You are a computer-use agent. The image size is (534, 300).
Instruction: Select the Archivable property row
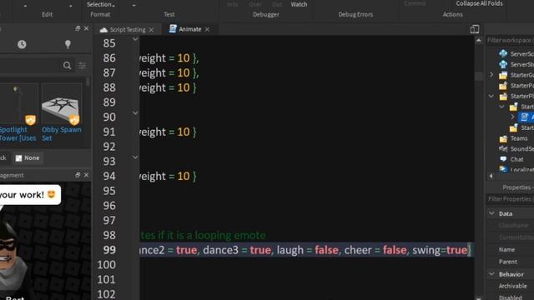pos(510,286)
